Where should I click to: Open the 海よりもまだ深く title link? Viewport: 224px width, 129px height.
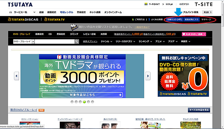point(110,119)
